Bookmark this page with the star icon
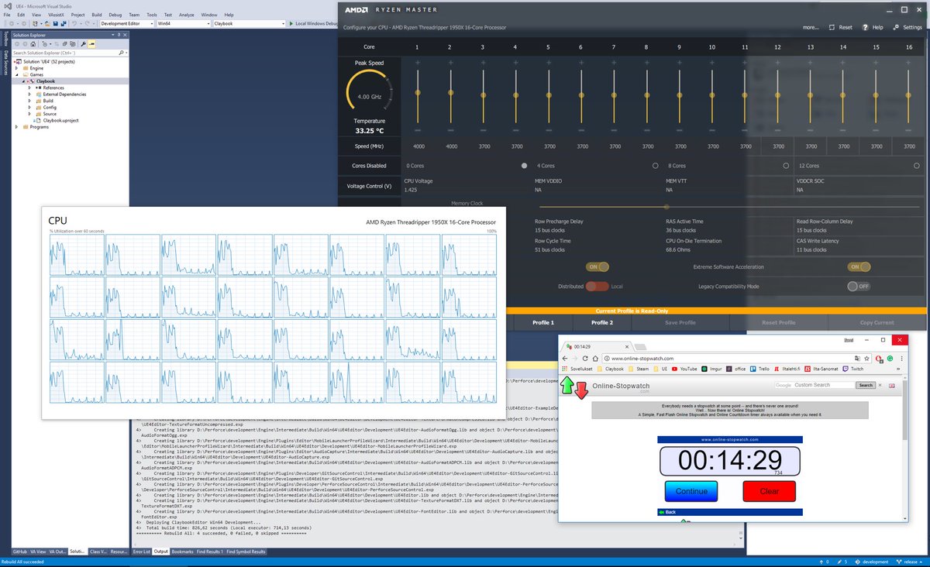The image size is (930, 567). click(867, 359)
